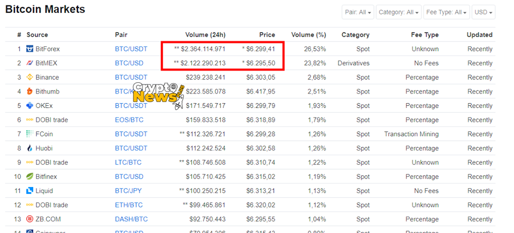Open the EOS/BTC pair link
This screenshot has width=514, height=233.
[x=129, y=120]
